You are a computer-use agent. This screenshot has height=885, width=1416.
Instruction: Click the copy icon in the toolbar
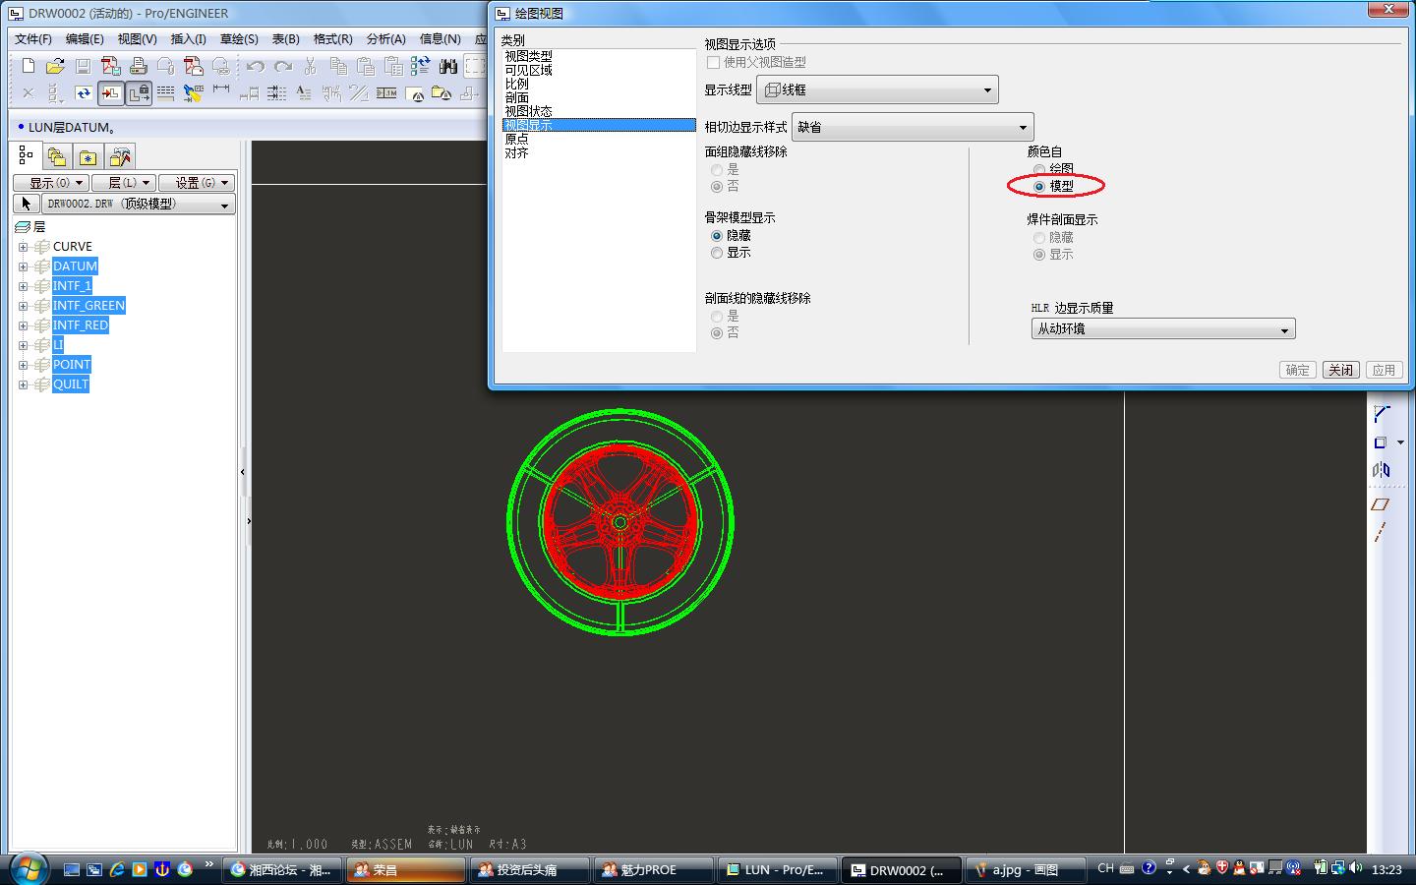338,66
